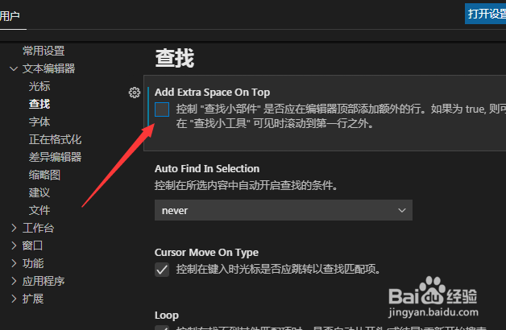The width and height of the screenshot is (506, 330).
Task: Uncheck the Cursor Move On Type checkbox
Action: [x=162, y=270]
